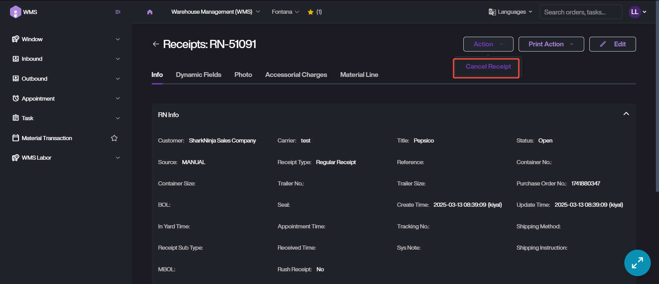This screenshot has width=659, height=284.
Task: Open the Languages dropdown
Action: point(510,12)
